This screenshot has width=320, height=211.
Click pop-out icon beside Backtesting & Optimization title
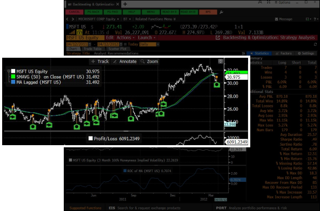tap(218, 38)
